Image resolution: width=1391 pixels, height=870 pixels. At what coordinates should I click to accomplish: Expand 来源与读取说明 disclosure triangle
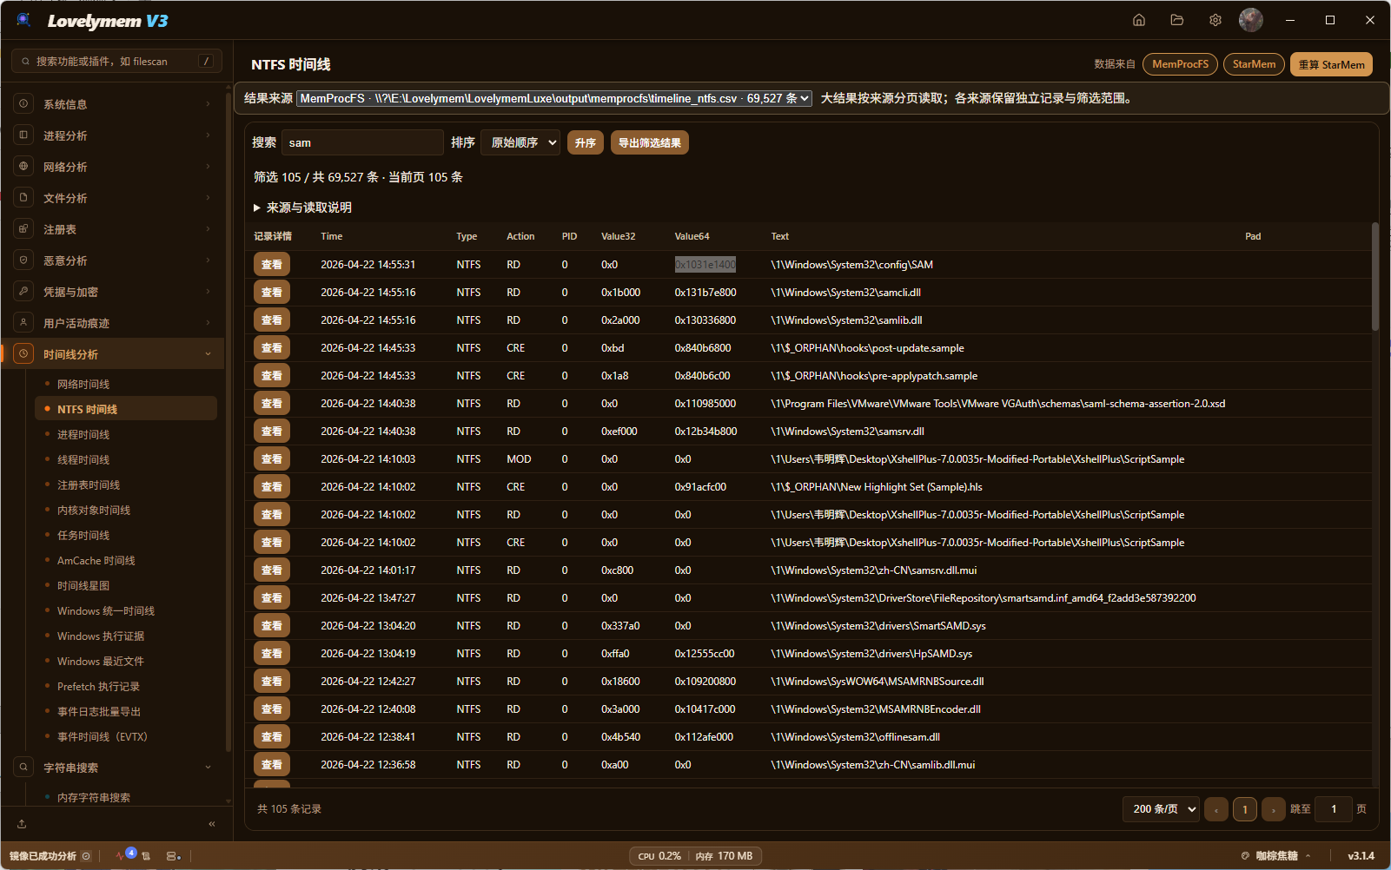pyautogui.click(x=257, y=208)
